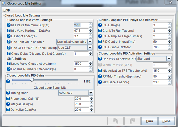Close the Closed-Loop Idle Settings window
178x127 pixels.
pyautogui.click(x=170, y=2)
